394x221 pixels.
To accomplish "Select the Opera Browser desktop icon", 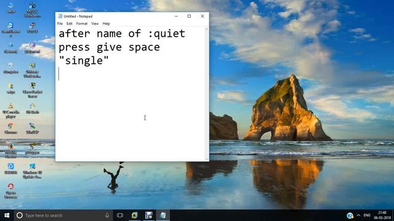I will (10, 191).
